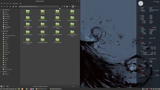Show desktop from panel launcher

point(19,89)
